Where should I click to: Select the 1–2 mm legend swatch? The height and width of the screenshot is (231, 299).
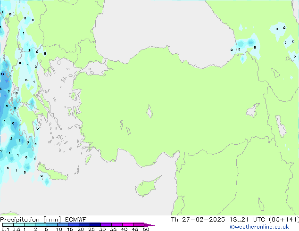pos(30,225)
